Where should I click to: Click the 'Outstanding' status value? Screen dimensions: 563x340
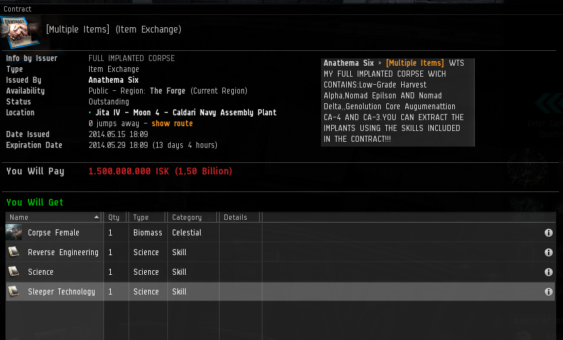coord(108,102)
